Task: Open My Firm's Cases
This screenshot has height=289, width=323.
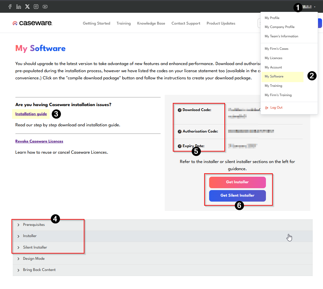Action: tap(276, 49)
